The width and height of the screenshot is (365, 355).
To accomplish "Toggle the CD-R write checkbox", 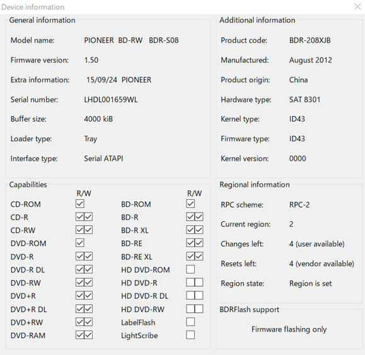I will (88, 217).
